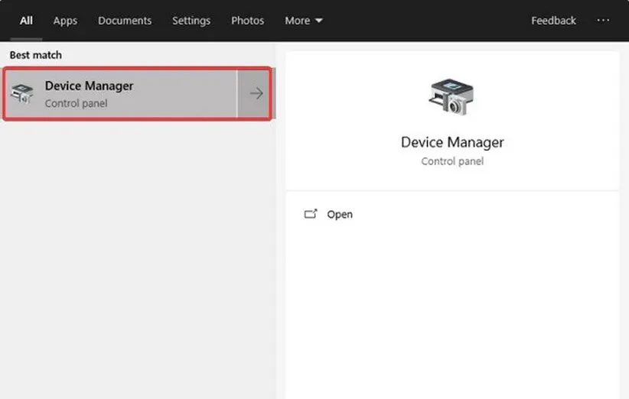Click Open to launch Device Manager

[340, 214]
